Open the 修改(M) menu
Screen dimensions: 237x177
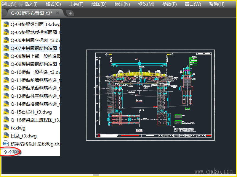coord(146,4)
